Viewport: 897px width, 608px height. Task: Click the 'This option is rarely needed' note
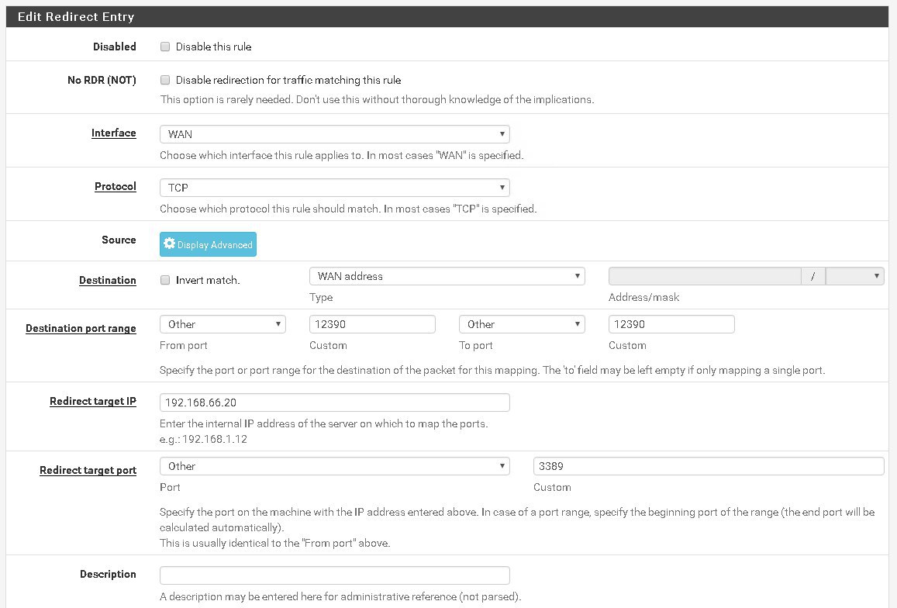tap(377, 99)
